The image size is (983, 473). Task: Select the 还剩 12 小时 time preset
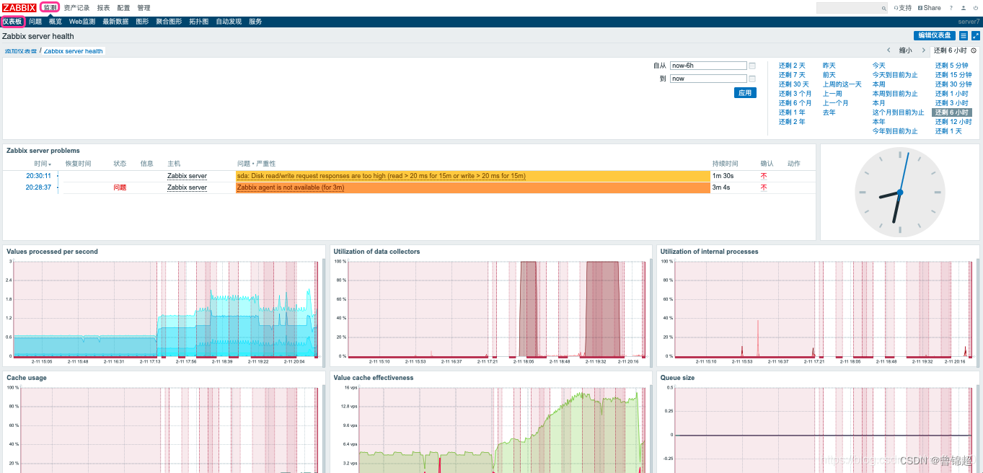(x=953, y=122)
